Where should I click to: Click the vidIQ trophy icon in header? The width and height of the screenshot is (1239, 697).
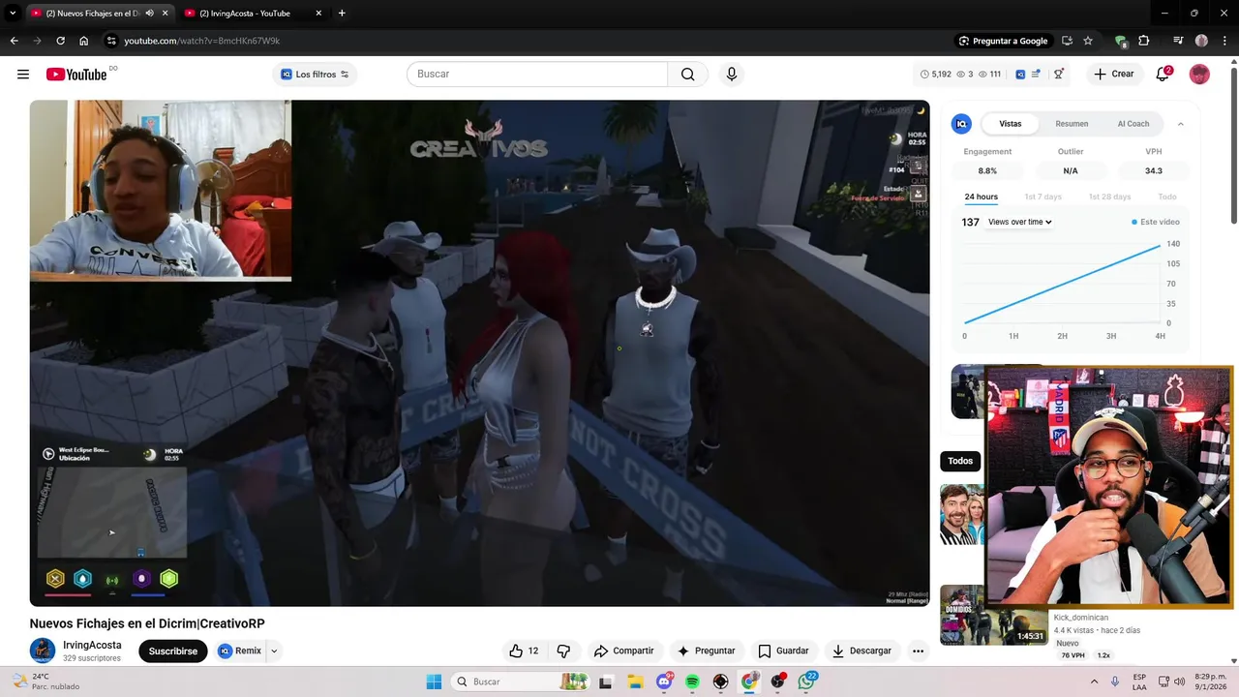[x=1059, y=74]
